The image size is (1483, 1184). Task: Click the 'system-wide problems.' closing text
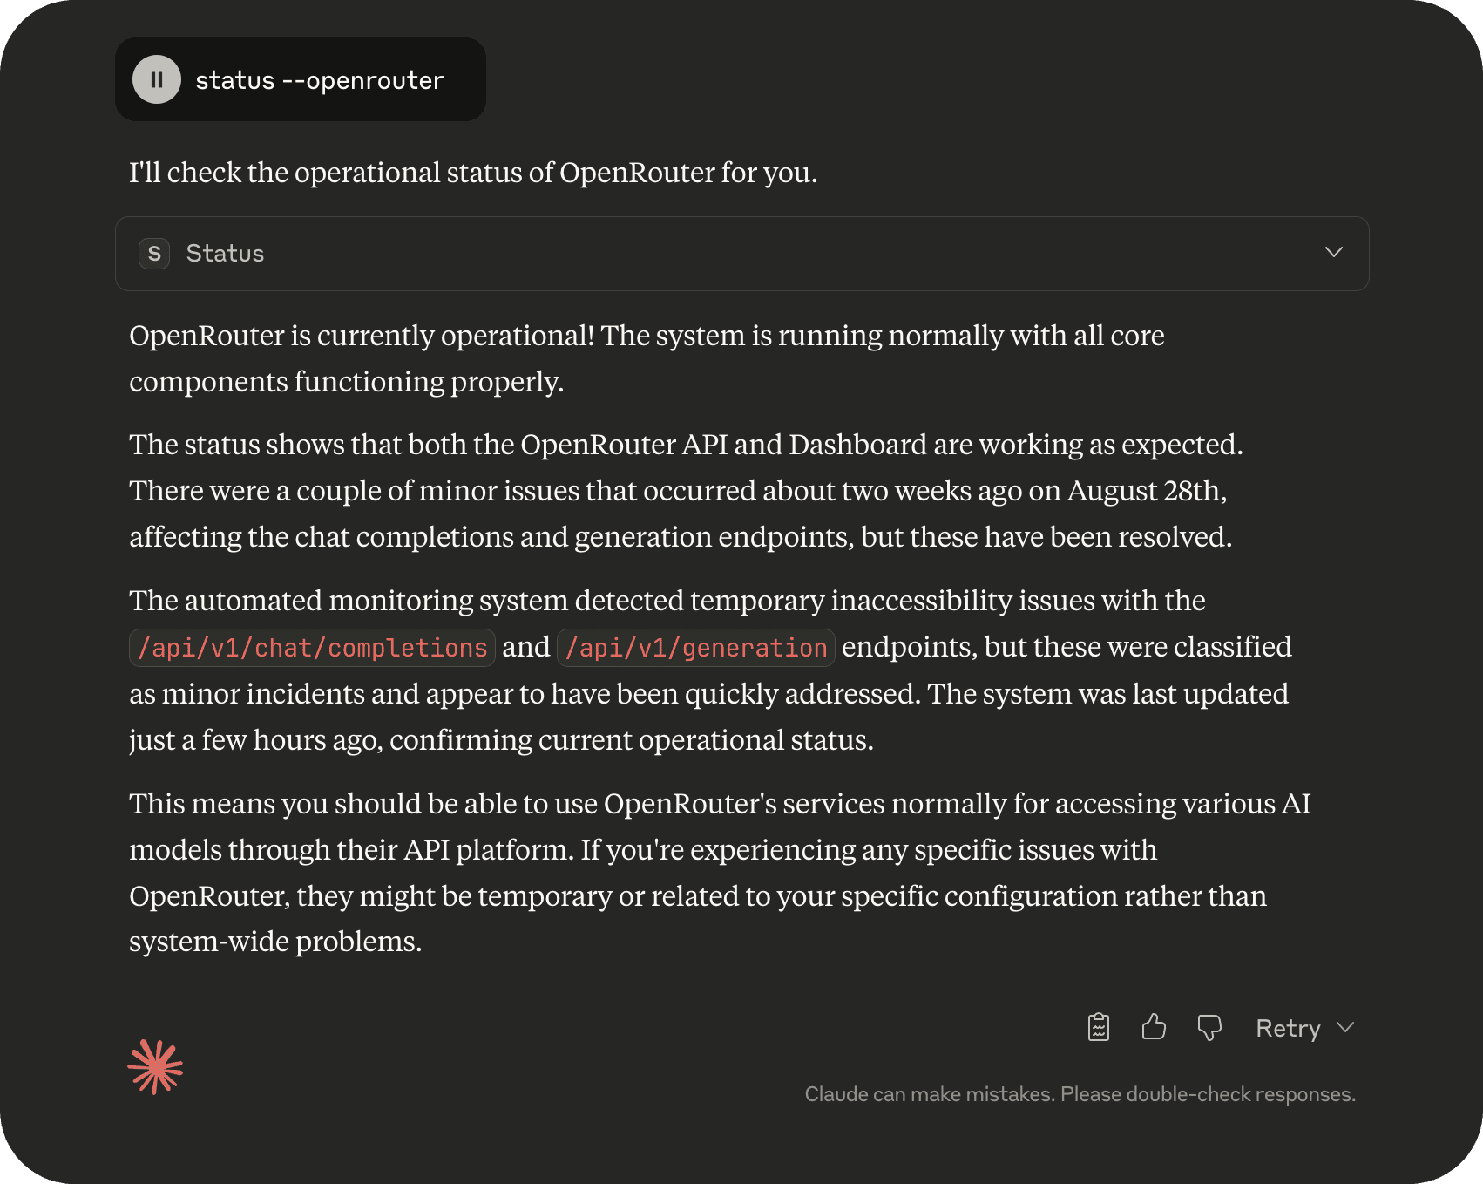coord(275,942)
